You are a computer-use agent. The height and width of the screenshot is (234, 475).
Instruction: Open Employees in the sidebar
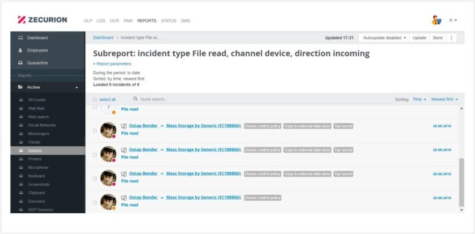pyautogui.click(x=48, y=50)
